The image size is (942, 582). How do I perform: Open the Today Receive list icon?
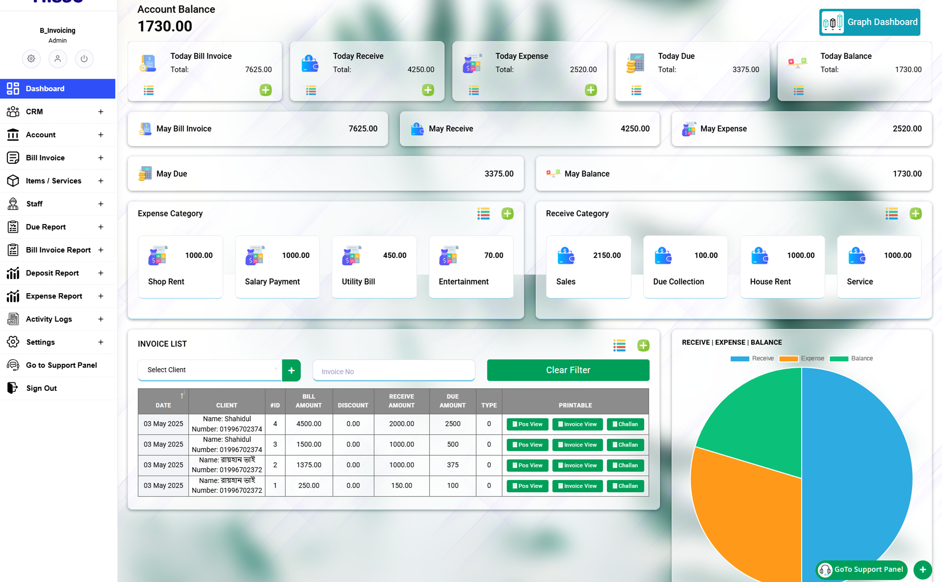311,90
